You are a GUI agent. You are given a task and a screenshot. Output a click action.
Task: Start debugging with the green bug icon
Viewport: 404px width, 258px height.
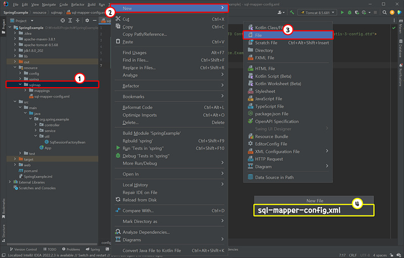click(x=349, y=12)
